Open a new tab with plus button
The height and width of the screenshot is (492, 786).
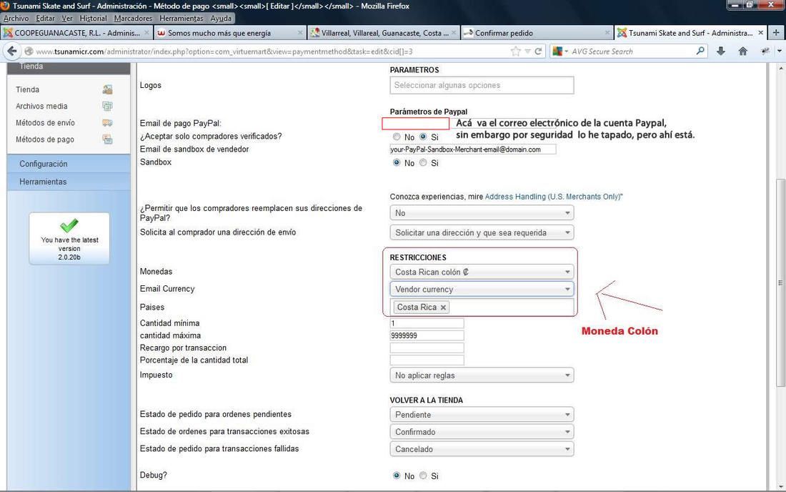[x=776, y=33]
